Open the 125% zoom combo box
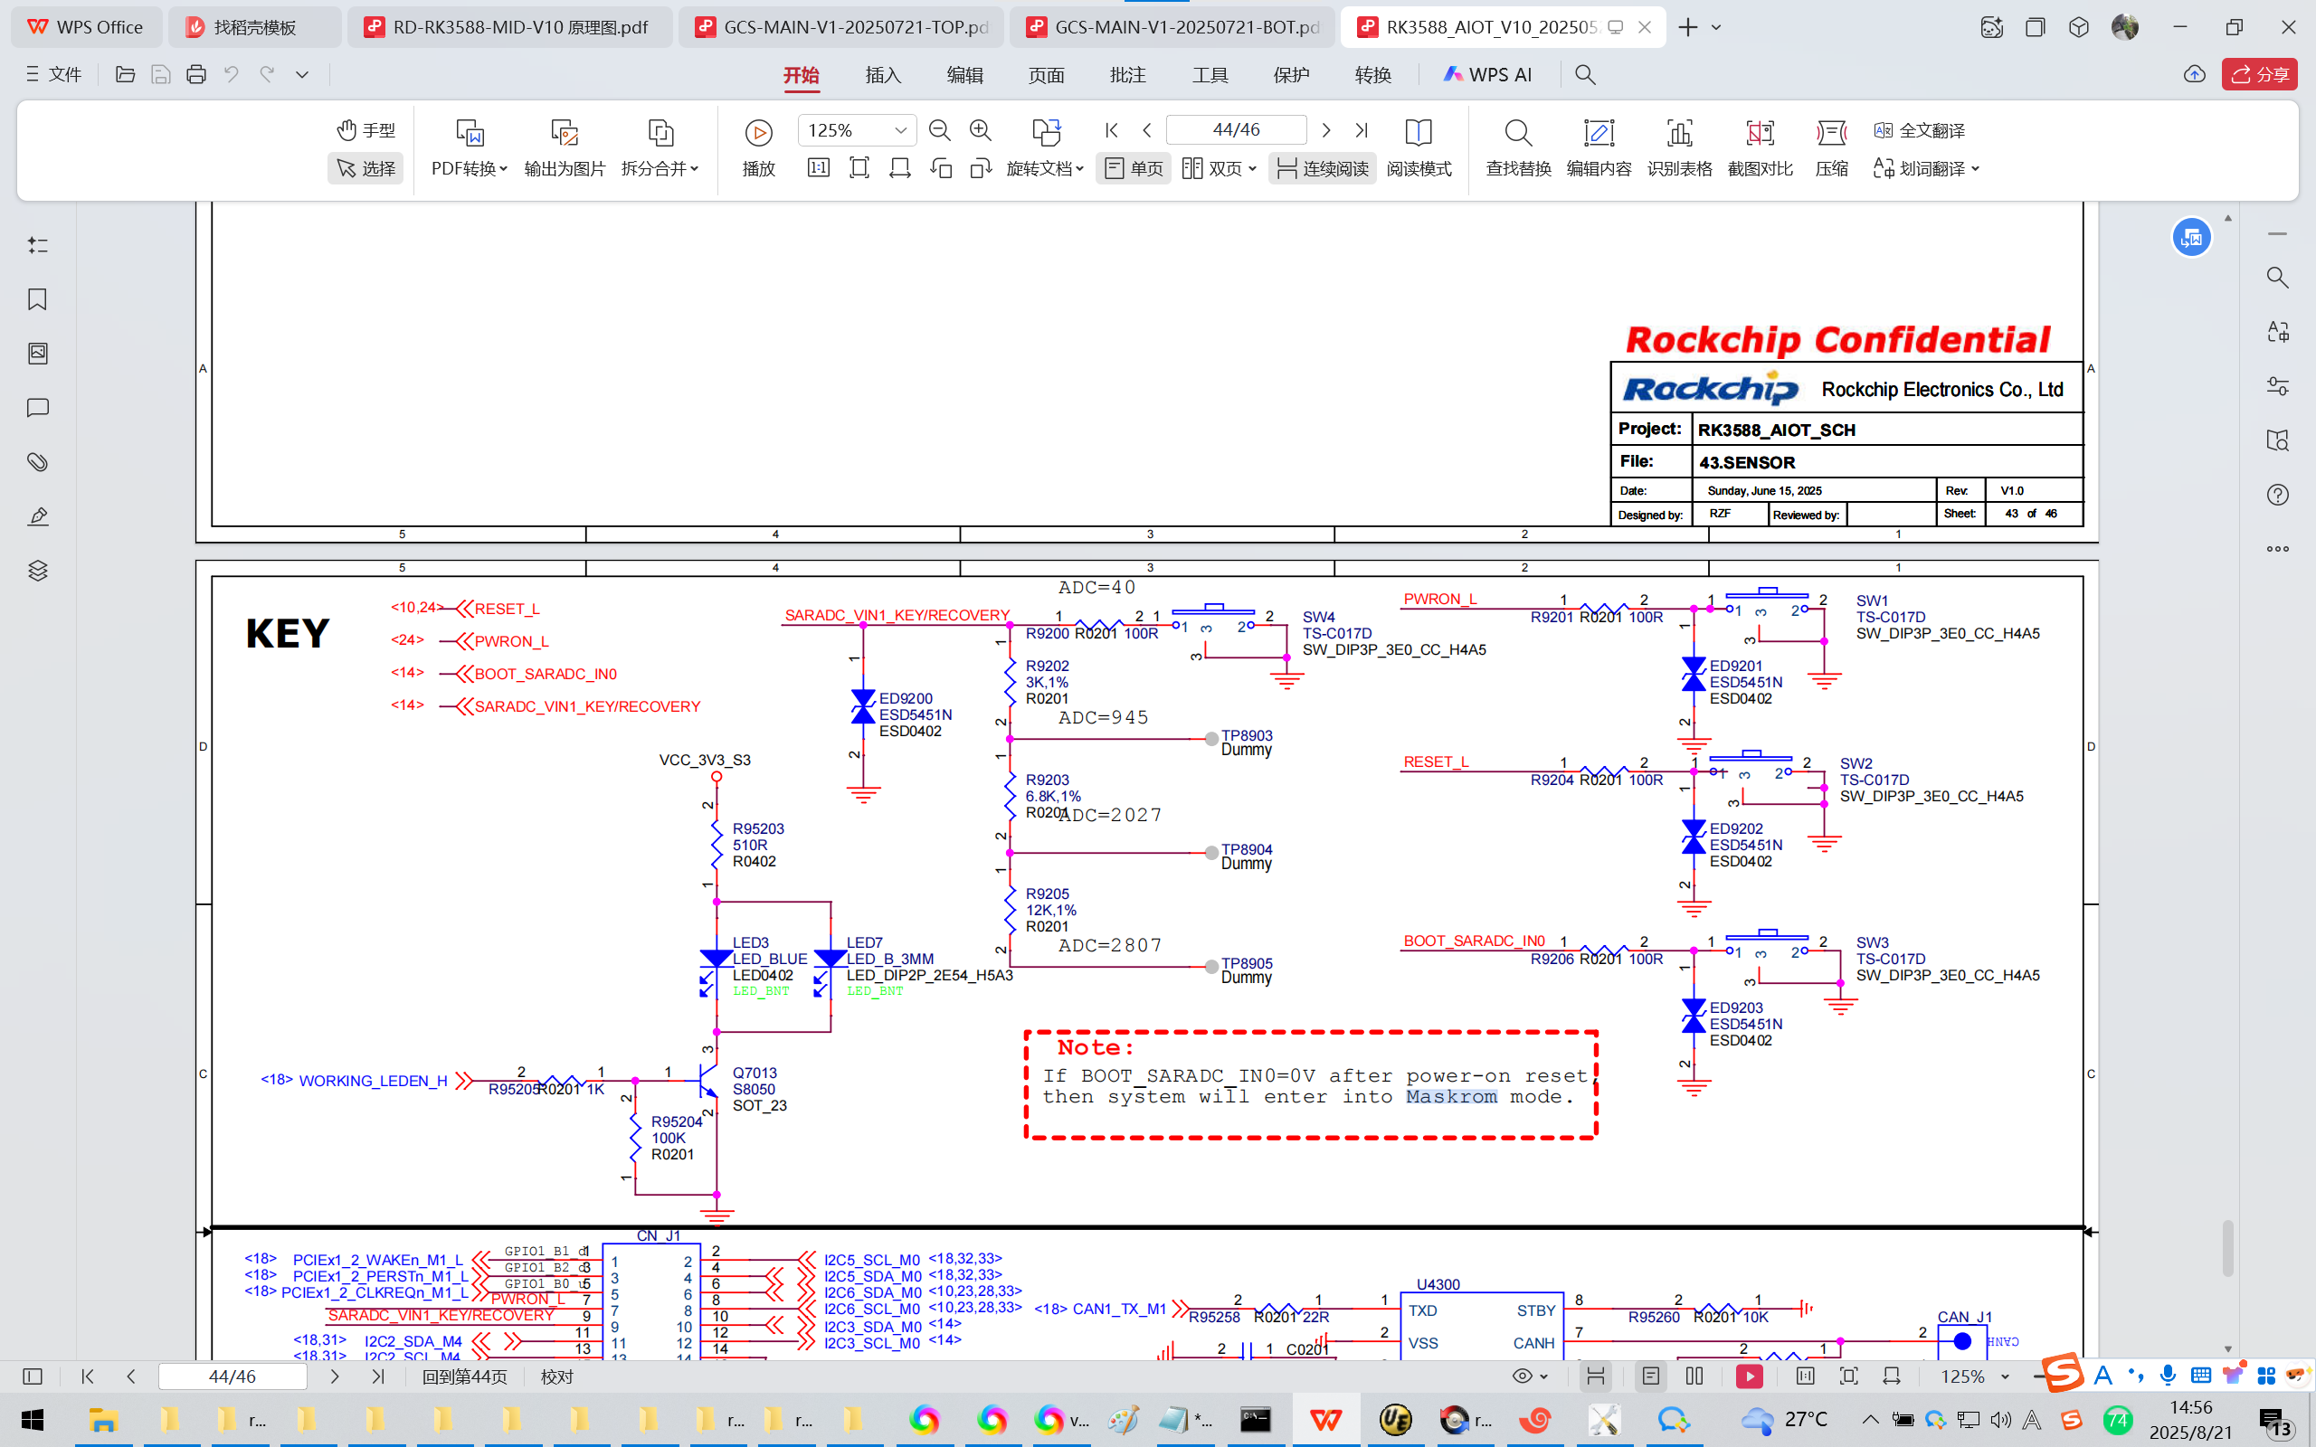Image resolution: width=2316 pixels, height=1447 pixels. tap(857, 130)
